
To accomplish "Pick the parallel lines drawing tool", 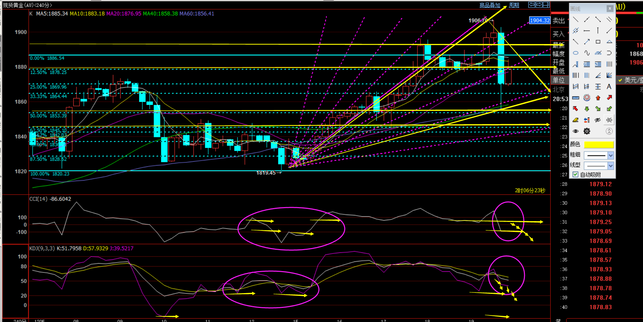I will 609,20.
